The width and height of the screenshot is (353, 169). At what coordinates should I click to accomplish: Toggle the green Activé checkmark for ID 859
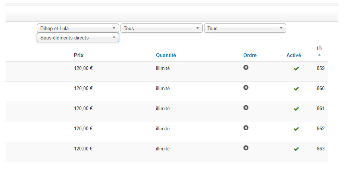click(296, 68)
